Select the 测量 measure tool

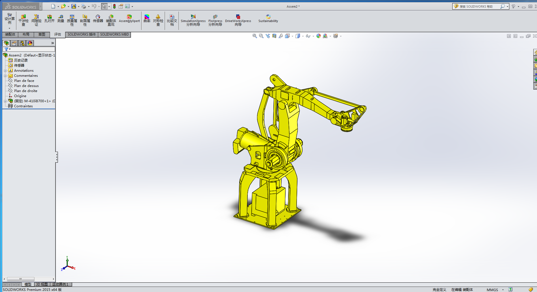(x=61, y=19)
